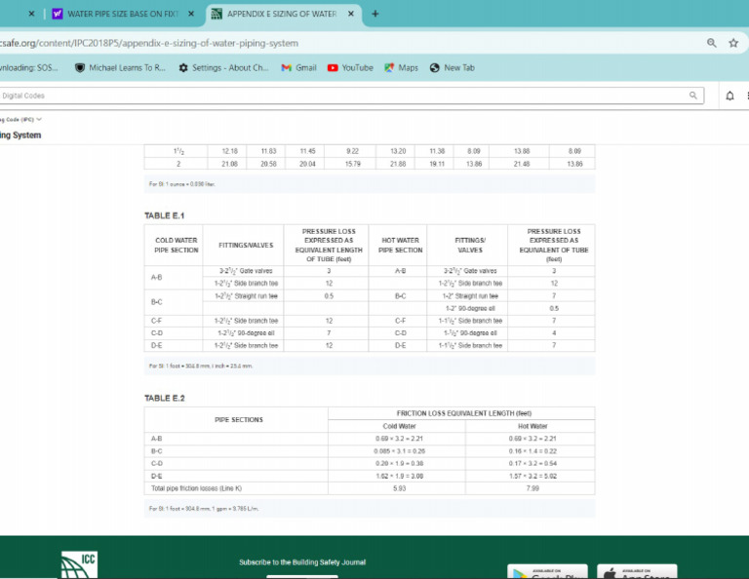Open the Maps bookmark

[x=401, y=68]
